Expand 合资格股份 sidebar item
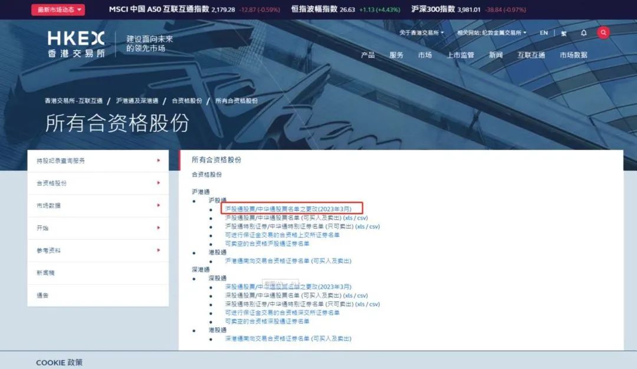 98,183
